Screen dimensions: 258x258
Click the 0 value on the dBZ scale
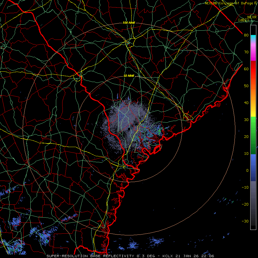tap(247, 171)
